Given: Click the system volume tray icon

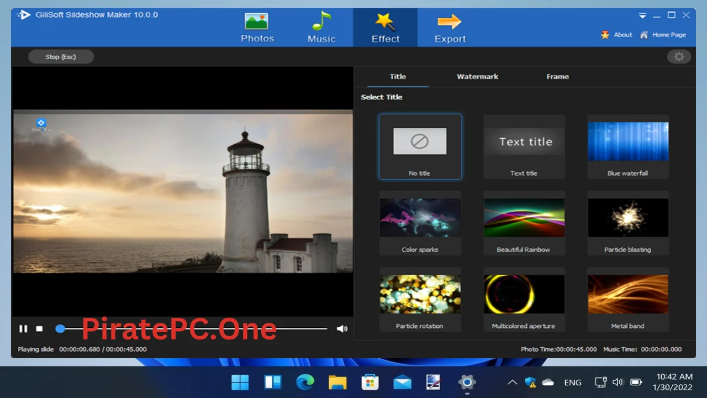Looking at the screenshot, I should [x=618, y=383].
